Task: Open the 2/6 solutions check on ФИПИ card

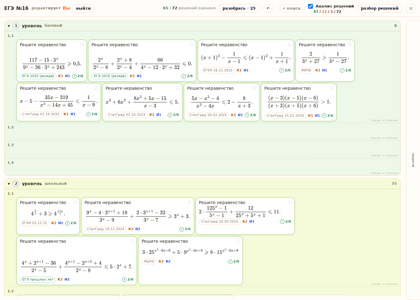Action: (x=346, y=70)
